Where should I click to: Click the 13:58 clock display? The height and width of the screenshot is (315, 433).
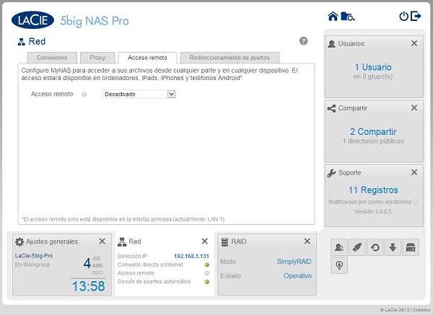point(88,286)
